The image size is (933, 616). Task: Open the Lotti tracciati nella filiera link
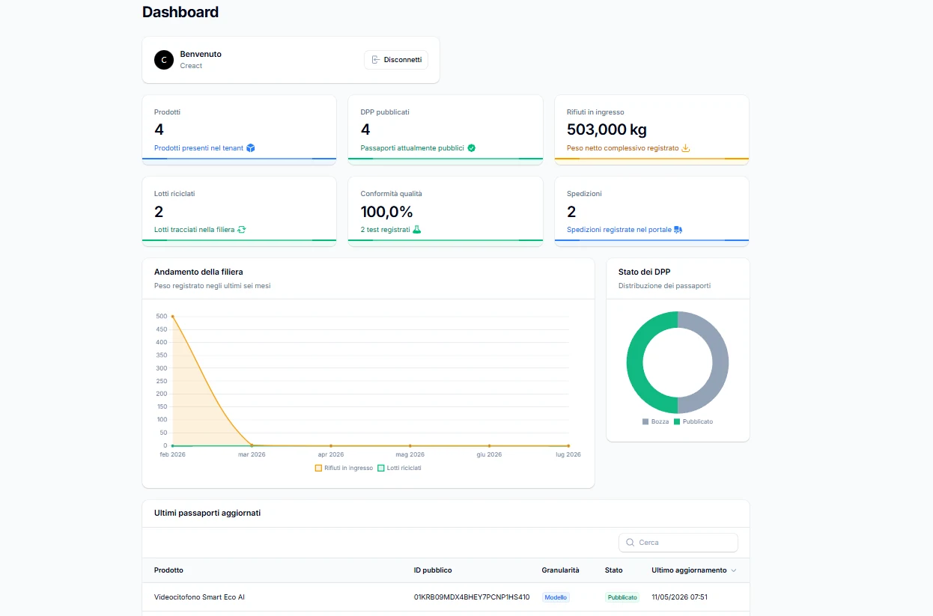[194, 230]
